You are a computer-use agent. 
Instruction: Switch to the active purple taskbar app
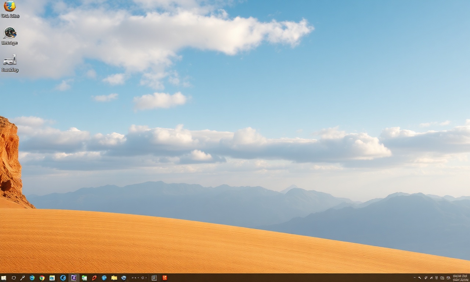click(74, 278)
